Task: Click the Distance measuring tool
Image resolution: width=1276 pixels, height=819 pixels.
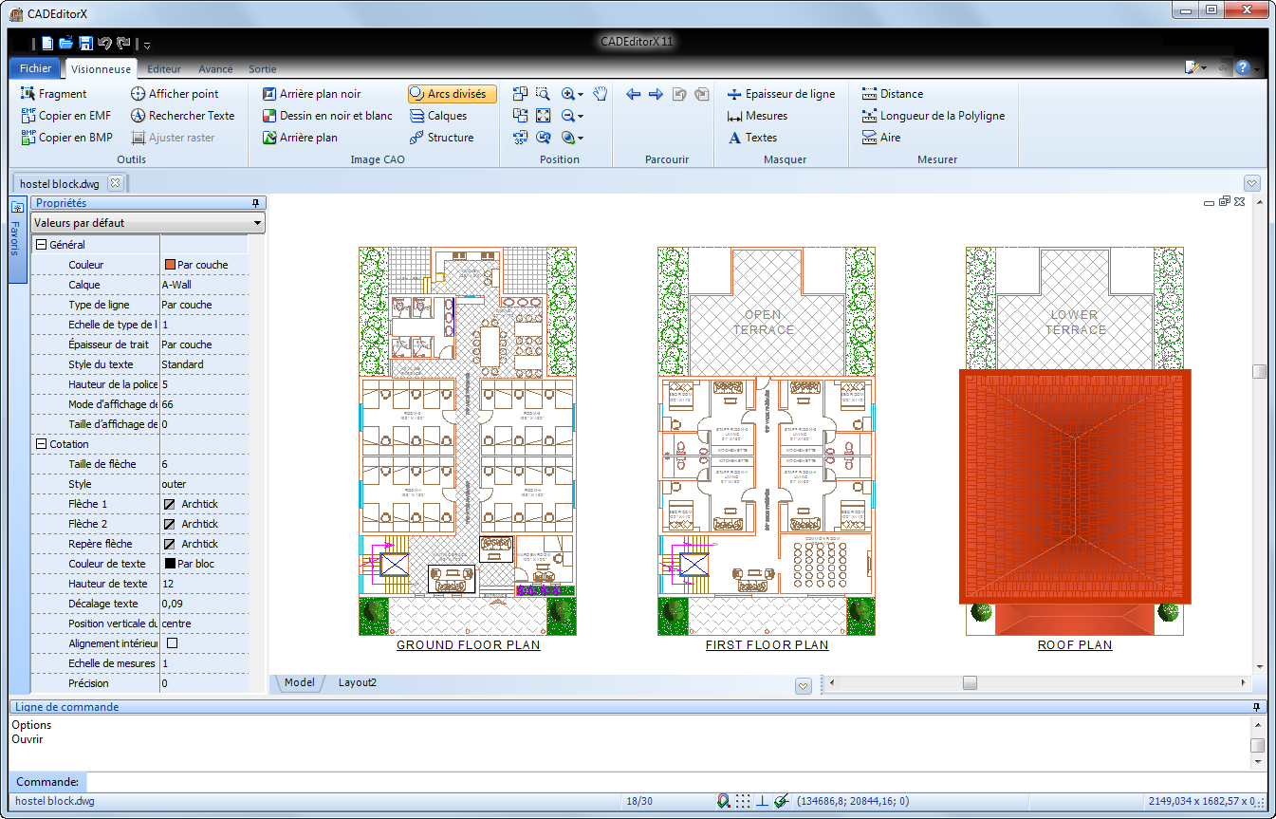Action: 892,94
